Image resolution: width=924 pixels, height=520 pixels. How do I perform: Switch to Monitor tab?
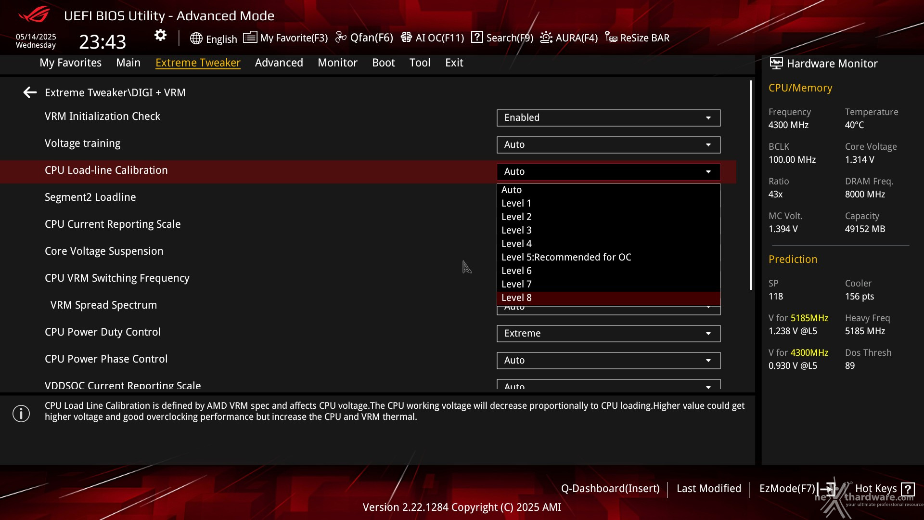point(337,63)
